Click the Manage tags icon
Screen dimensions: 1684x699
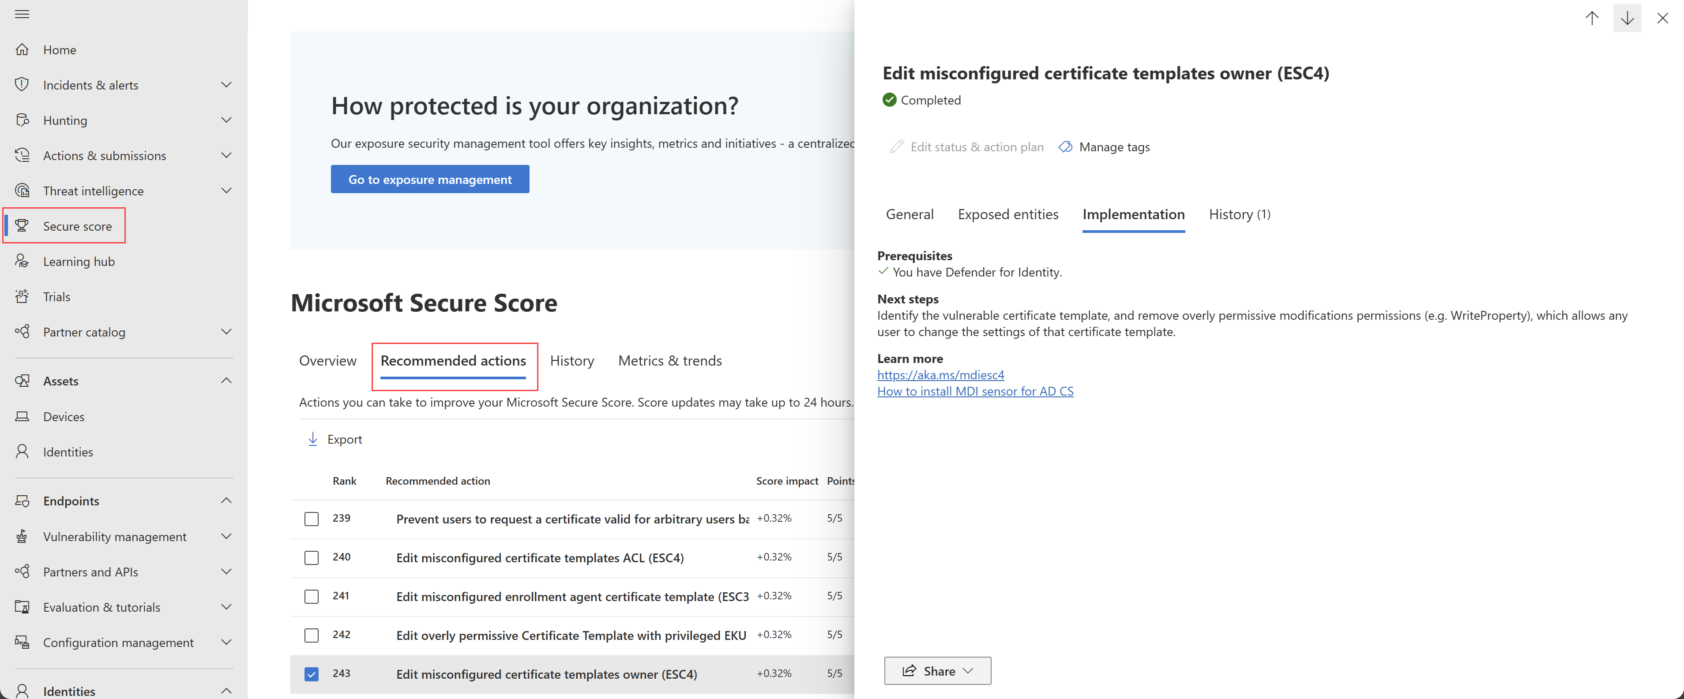(1066, 147)
